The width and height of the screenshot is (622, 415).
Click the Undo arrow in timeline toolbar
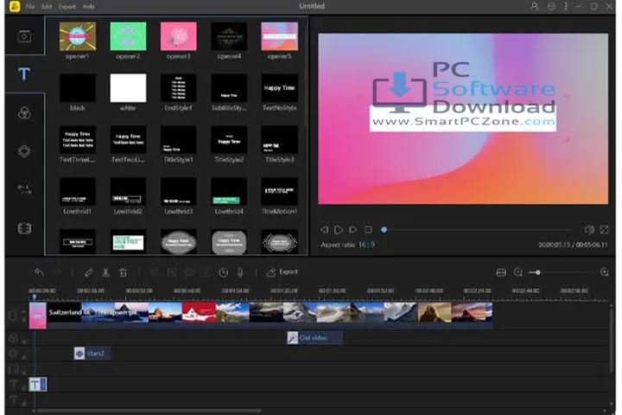pyautogui.click(x=39, y=272)
